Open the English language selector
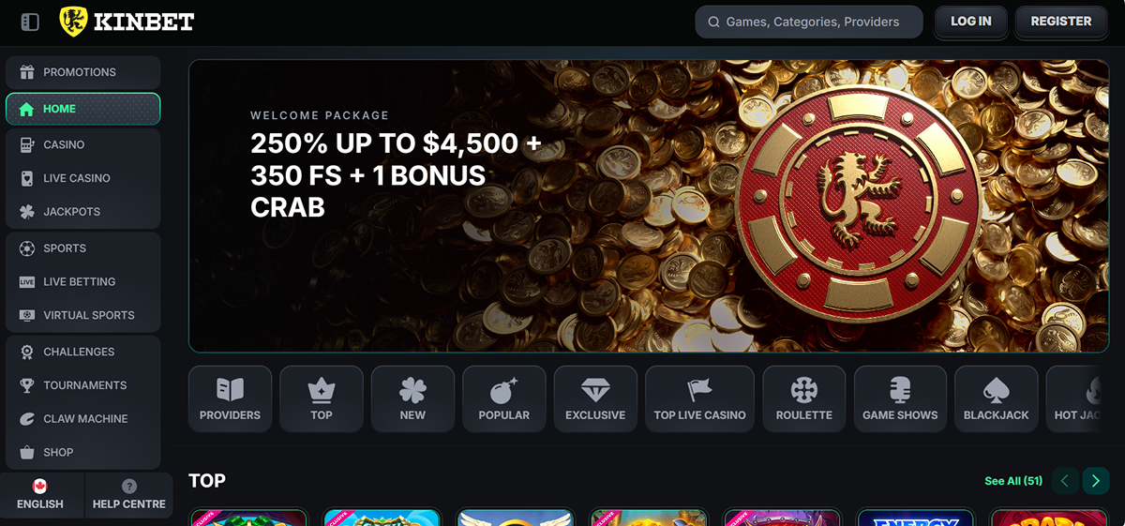This screenshot has width=1125, height=526. (x=40, y=494)
